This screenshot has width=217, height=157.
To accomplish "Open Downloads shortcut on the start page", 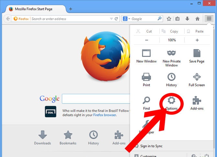I will pos(42,138).
